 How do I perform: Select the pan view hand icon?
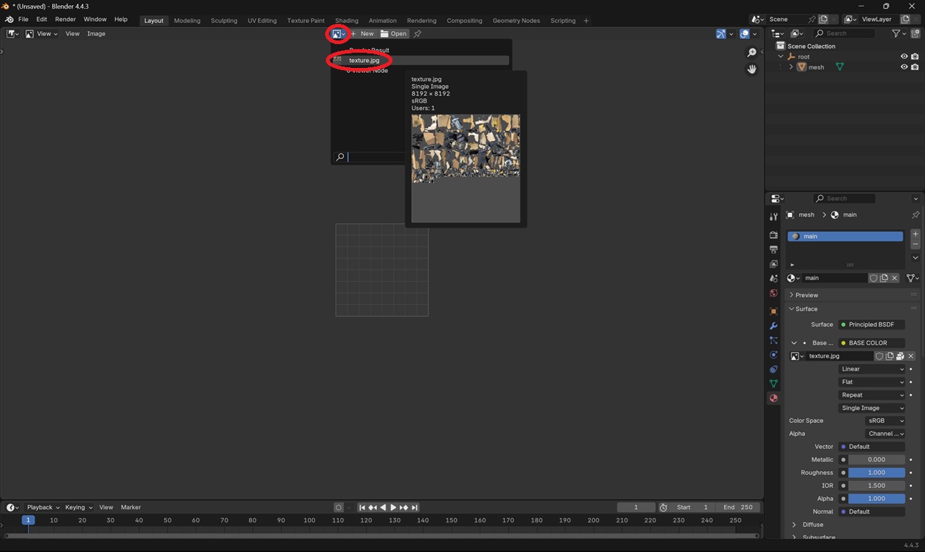(752, 69)
